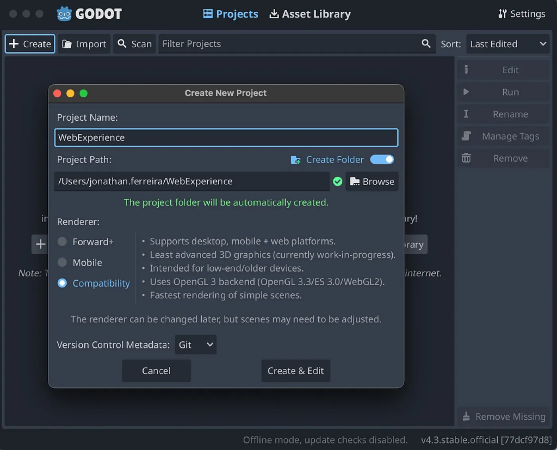The image size is (557, 450).
Task: Click the Scan button
Action: [x=134, y=44]
